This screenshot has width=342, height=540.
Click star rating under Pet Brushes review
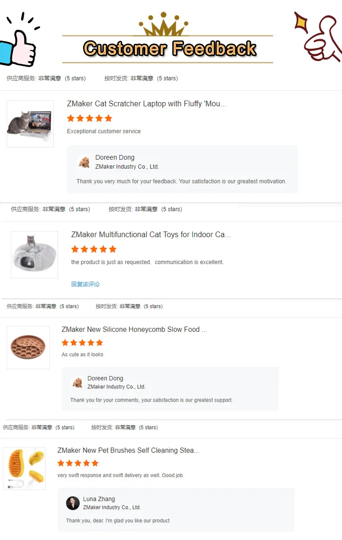pos(78,463)
